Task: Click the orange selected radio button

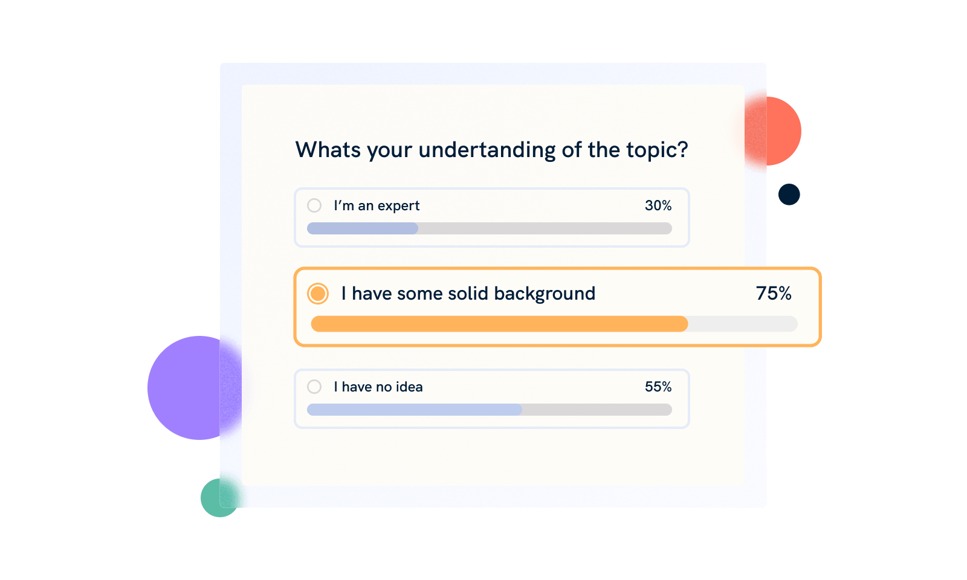Action: click(318, 294)
